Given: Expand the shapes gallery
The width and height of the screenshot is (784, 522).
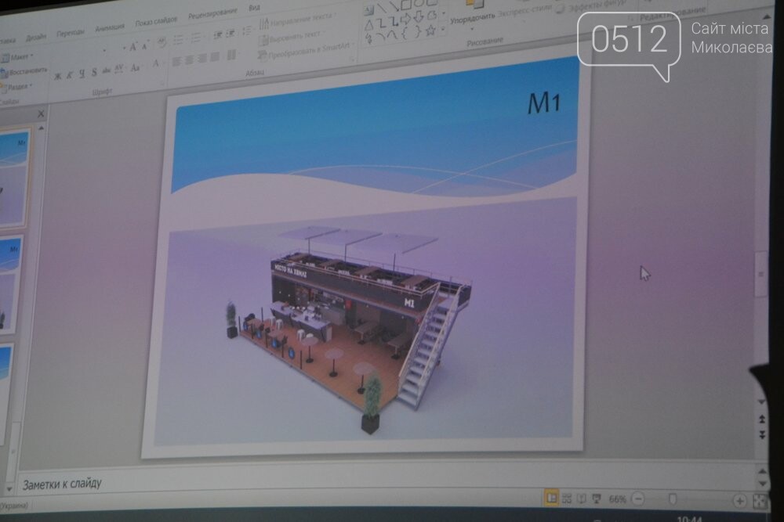Looking at the screenshot, I should 443,28.
